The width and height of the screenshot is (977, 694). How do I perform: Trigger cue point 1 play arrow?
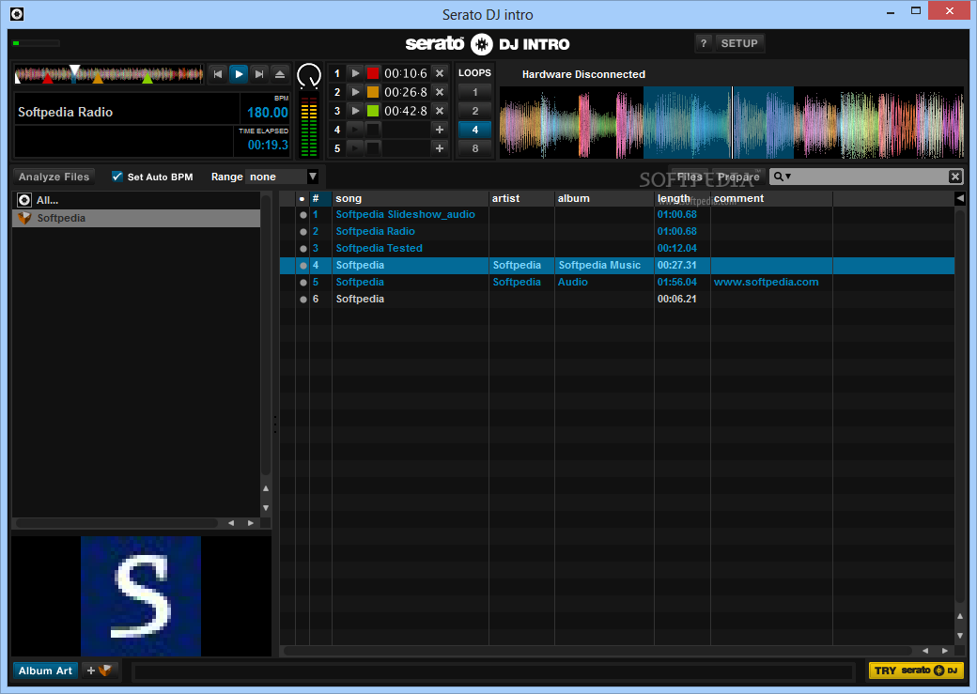pos(355,73)
